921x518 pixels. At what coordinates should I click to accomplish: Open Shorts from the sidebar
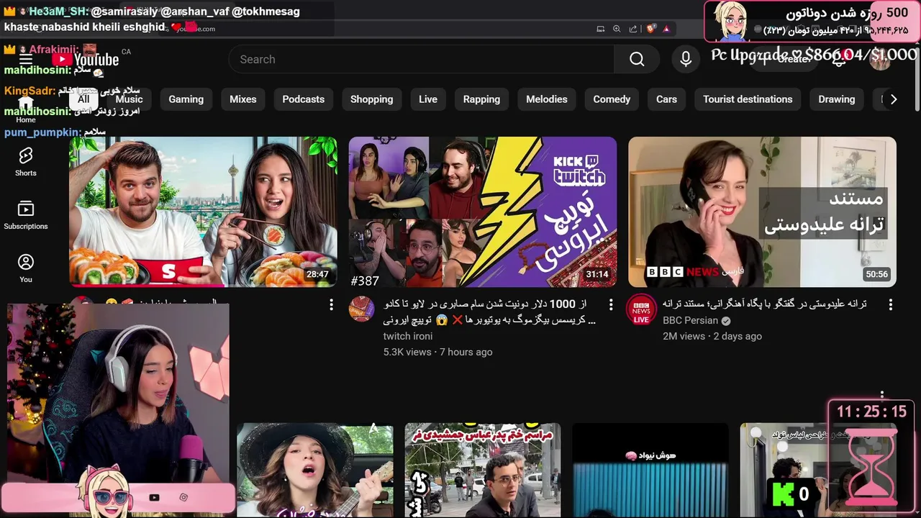coord(26,162)
